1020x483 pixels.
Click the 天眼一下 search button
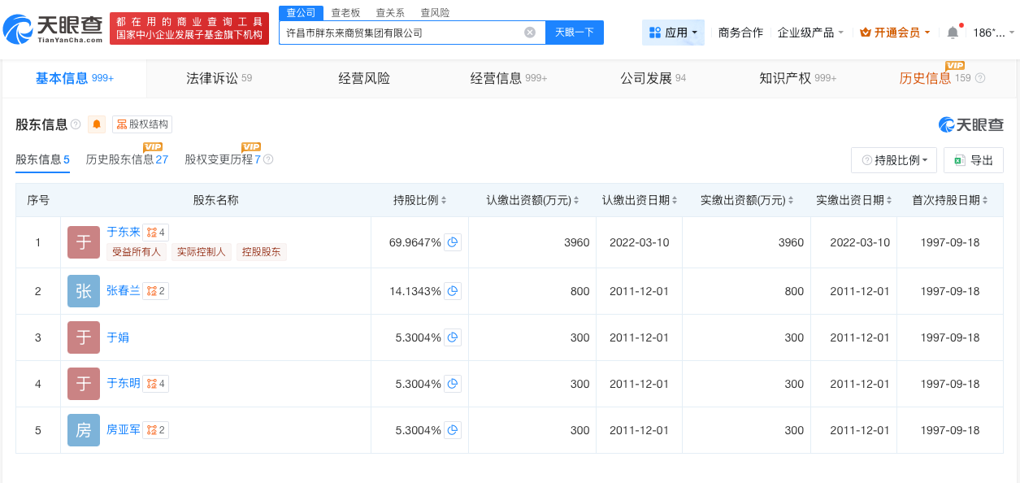point(575,32)
